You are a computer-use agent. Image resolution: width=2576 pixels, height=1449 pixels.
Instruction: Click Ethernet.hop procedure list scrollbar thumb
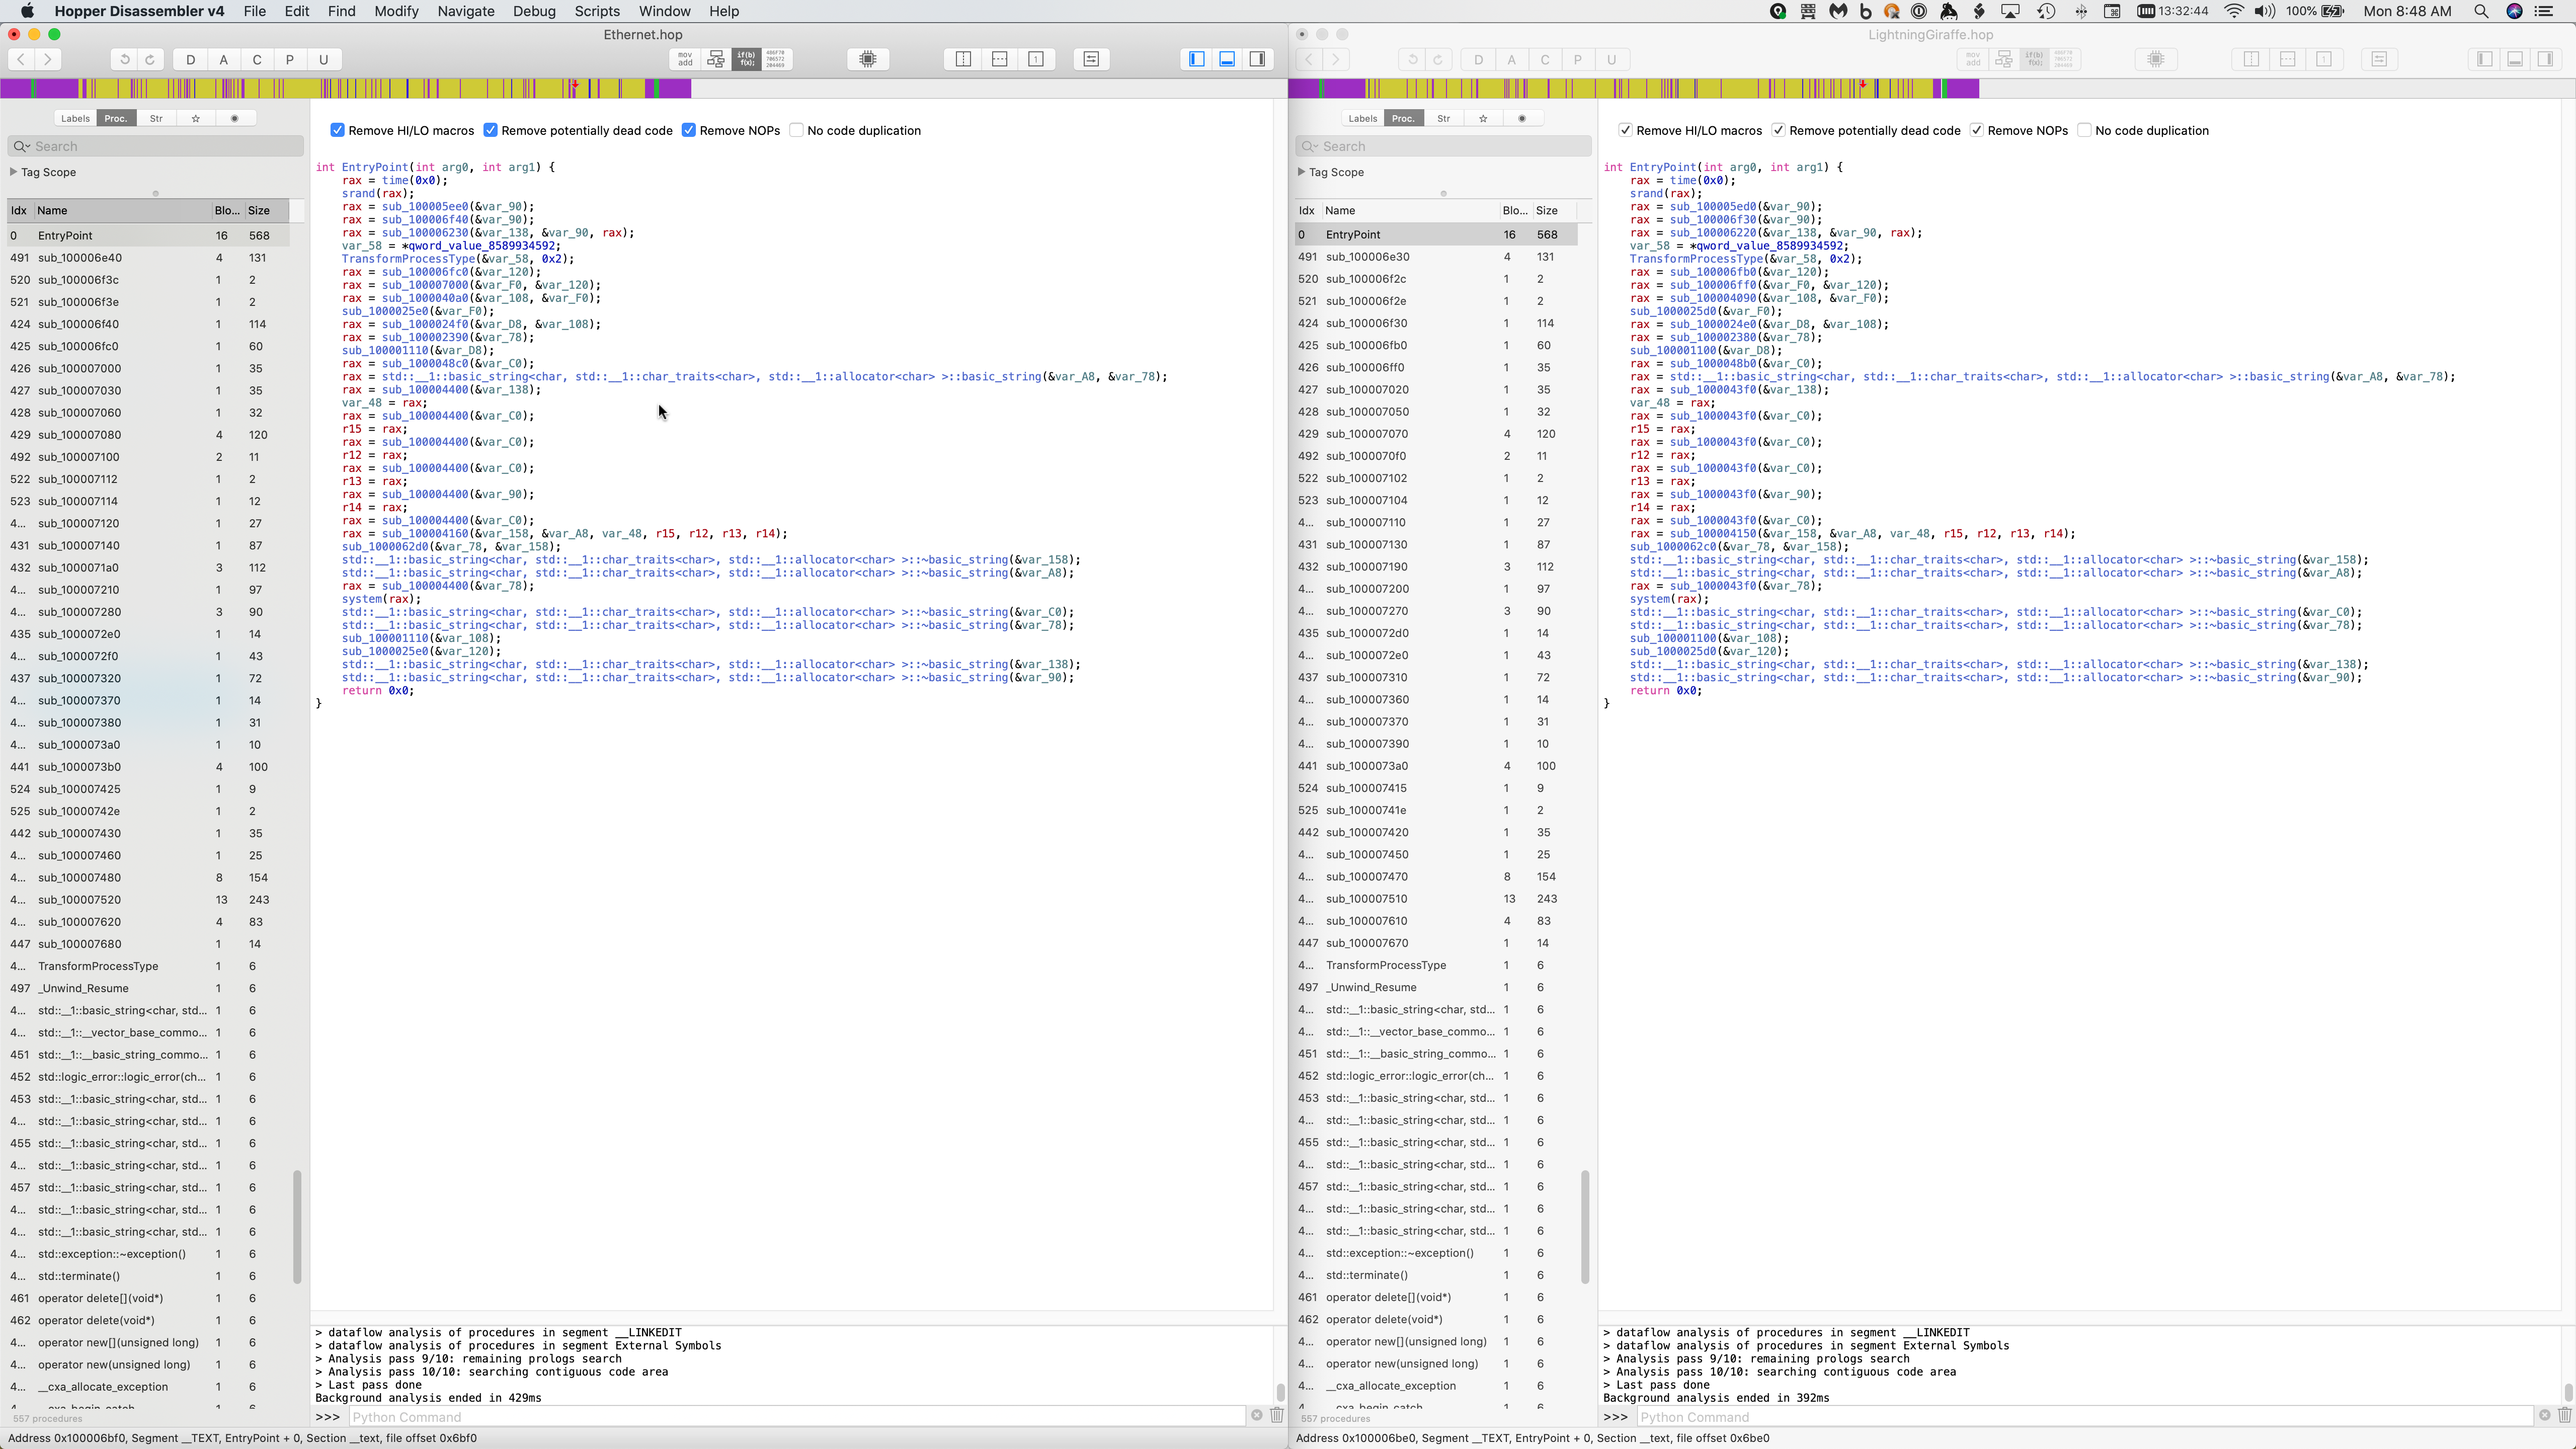(x=297, y=1227)
